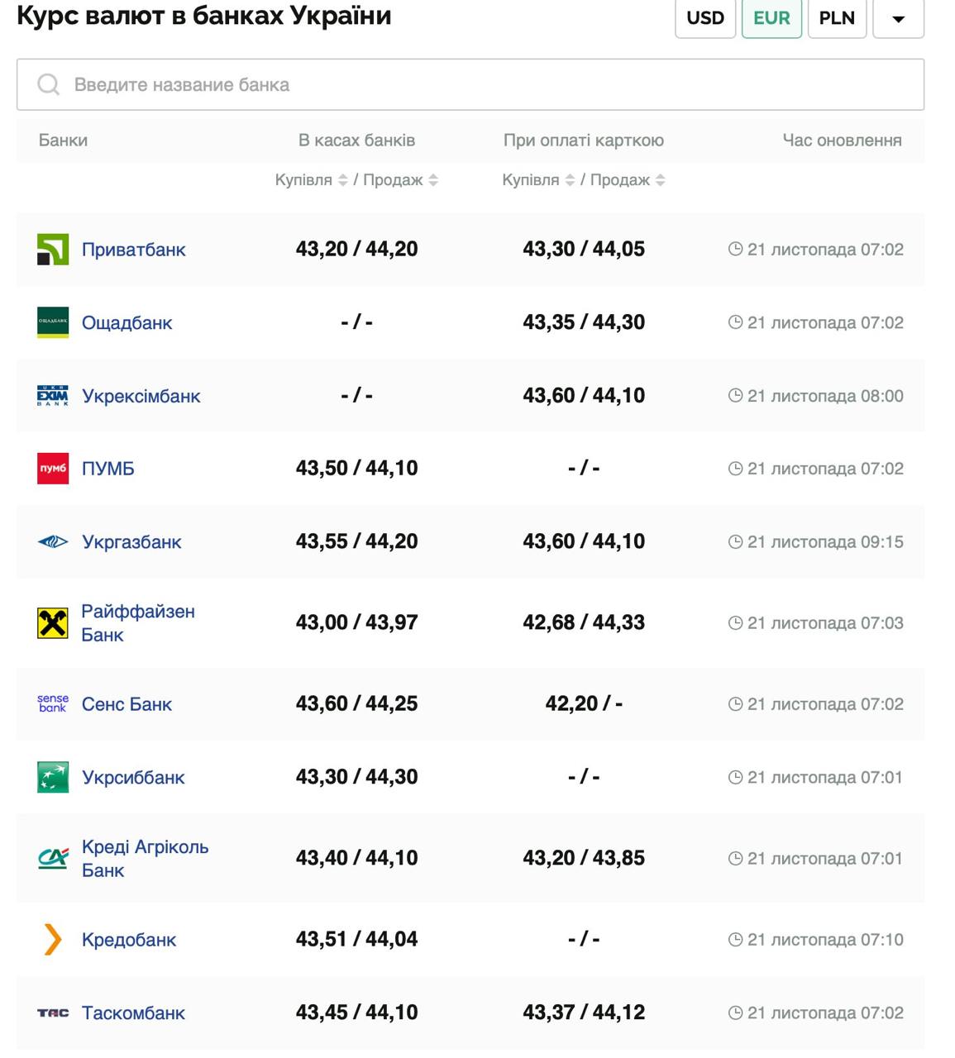Open the Таскомбанк link

click(x=133, y=1013)
